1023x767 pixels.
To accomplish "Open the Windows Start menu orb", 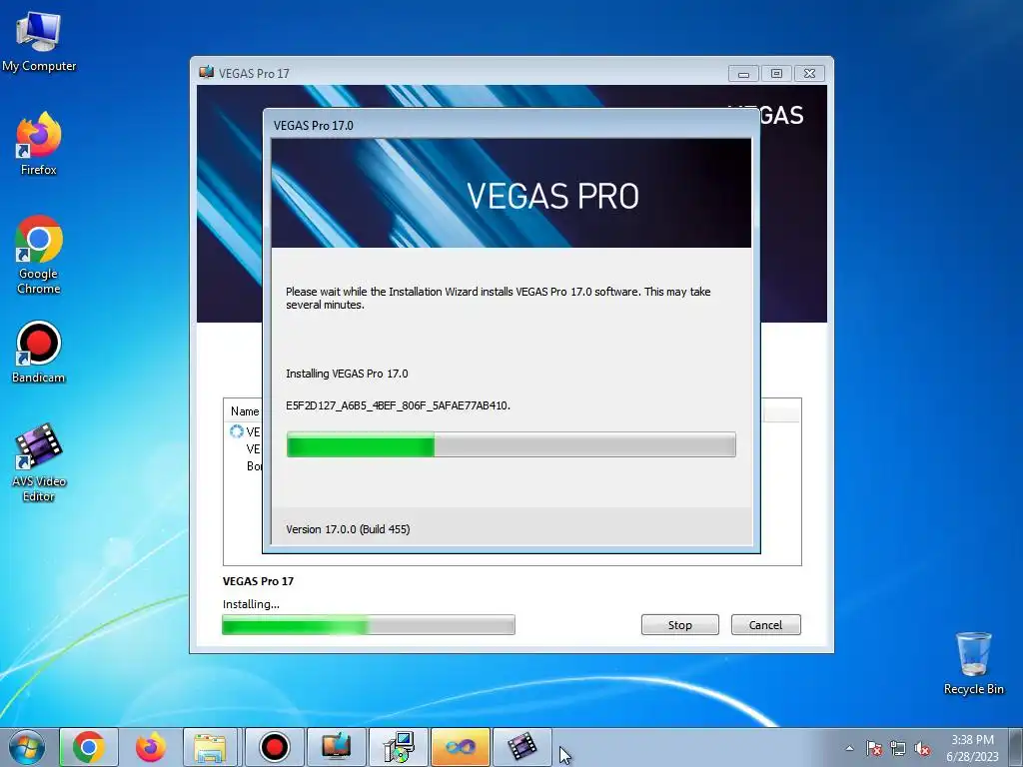I will coord(27,747).
